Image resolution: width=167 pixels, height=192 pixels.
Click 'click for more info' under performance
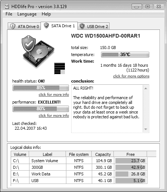tap(54, 116)
